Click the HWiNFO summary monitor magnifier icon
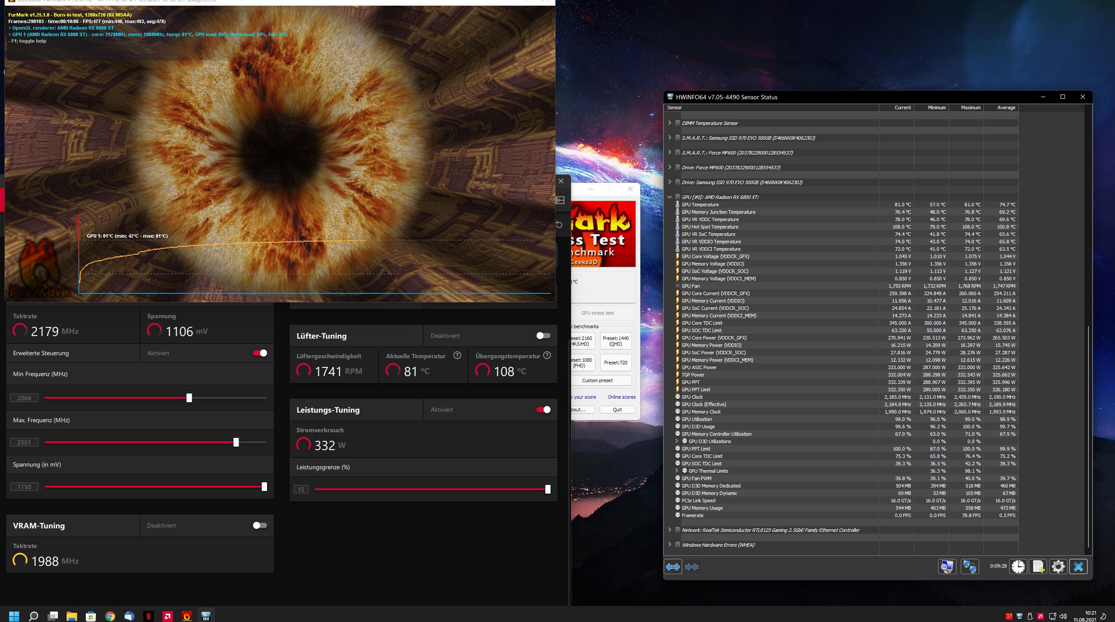Image resolution: width=1115 pixels, height=622 pixels. (x=947, y=567)
